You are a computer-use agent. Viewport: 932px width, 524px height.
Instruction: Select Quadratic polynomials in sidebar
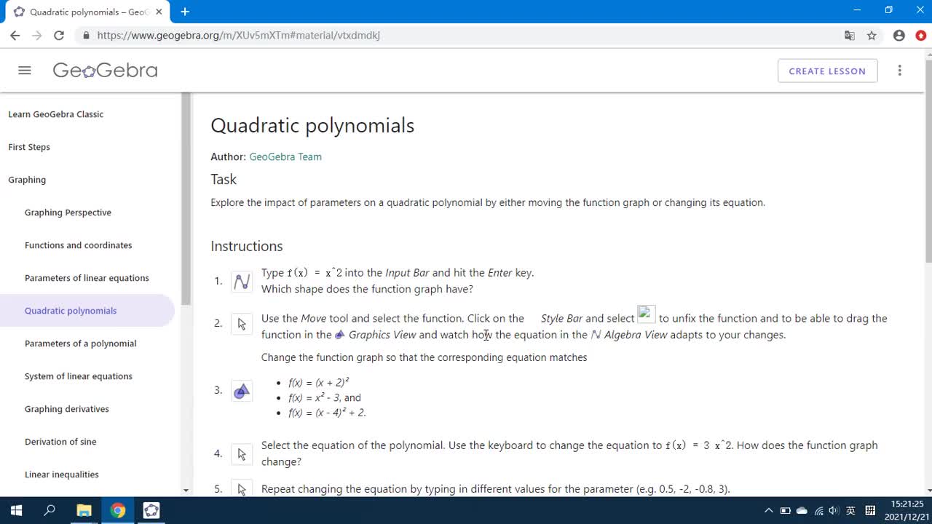tap(71, 311)
